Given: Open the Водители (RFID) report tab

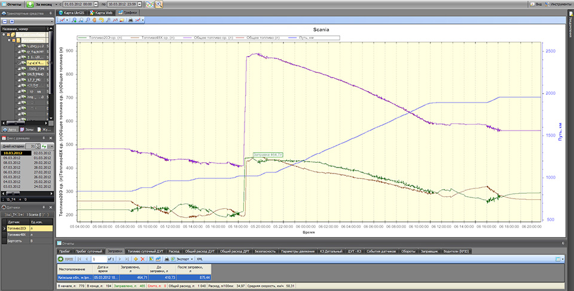Looking at the screenshot, I should 456,251.
